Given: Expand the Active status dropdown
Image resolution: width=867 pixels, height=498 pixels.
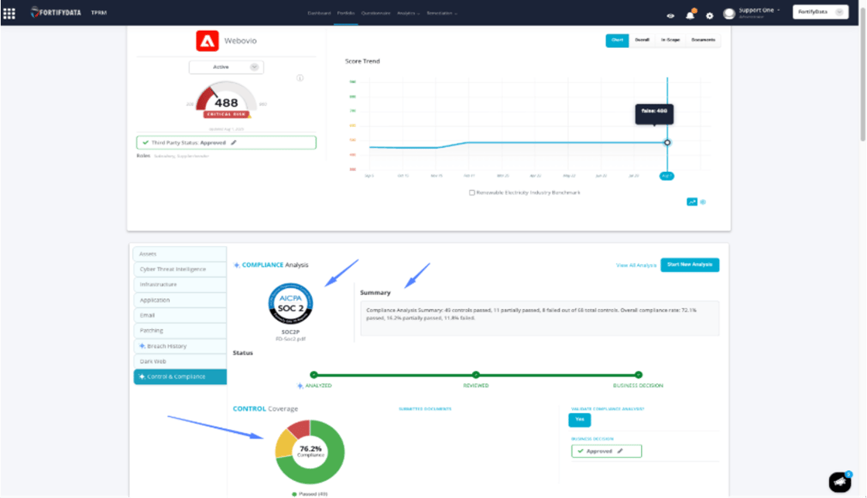Looking at the screenshot, I should pos(225,67).
